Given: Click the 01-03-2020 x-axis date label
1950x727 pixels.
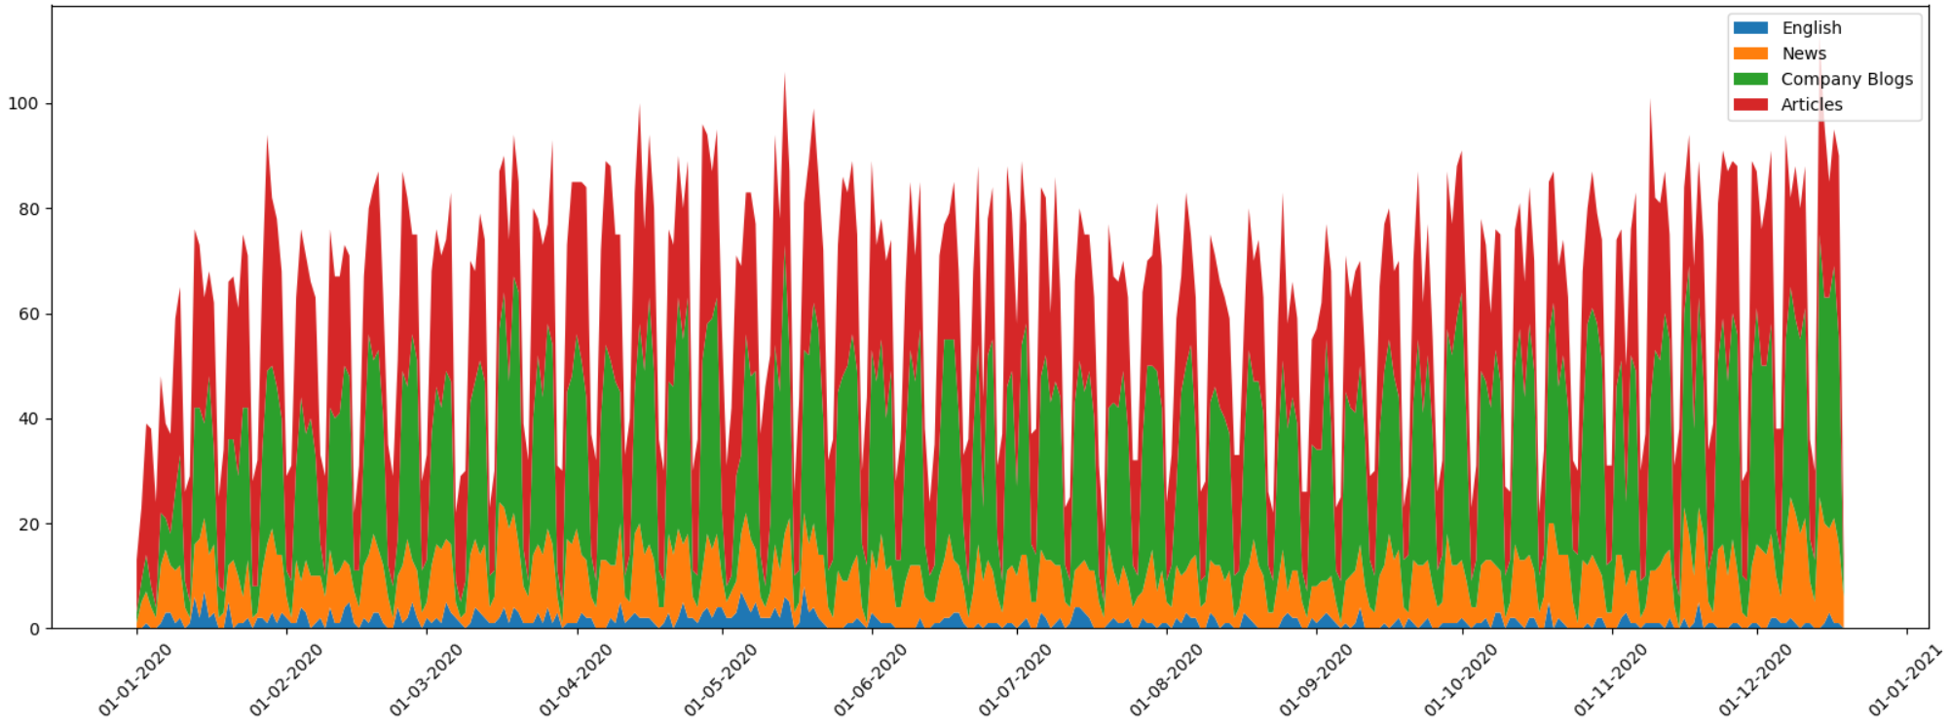Looking at the screenshot, I should [x=426, y=680].
